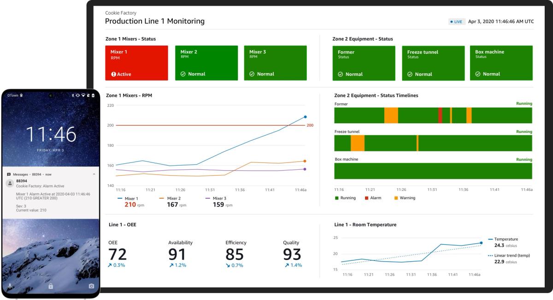Tap the Wi-Fi icon in phone status bar
The height and width of the screenshot is (300, 553).
(84, 95)
